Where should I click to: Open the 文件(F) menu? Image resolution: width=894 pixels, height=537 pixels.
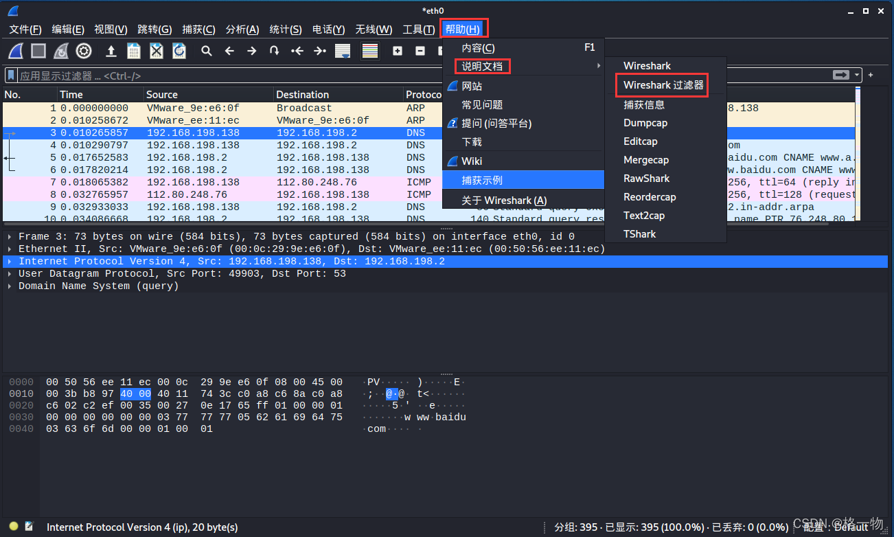25,30
